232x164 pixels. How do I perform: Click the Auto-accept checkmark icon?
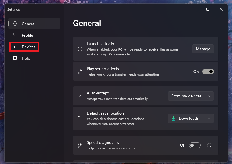(80, 96)
